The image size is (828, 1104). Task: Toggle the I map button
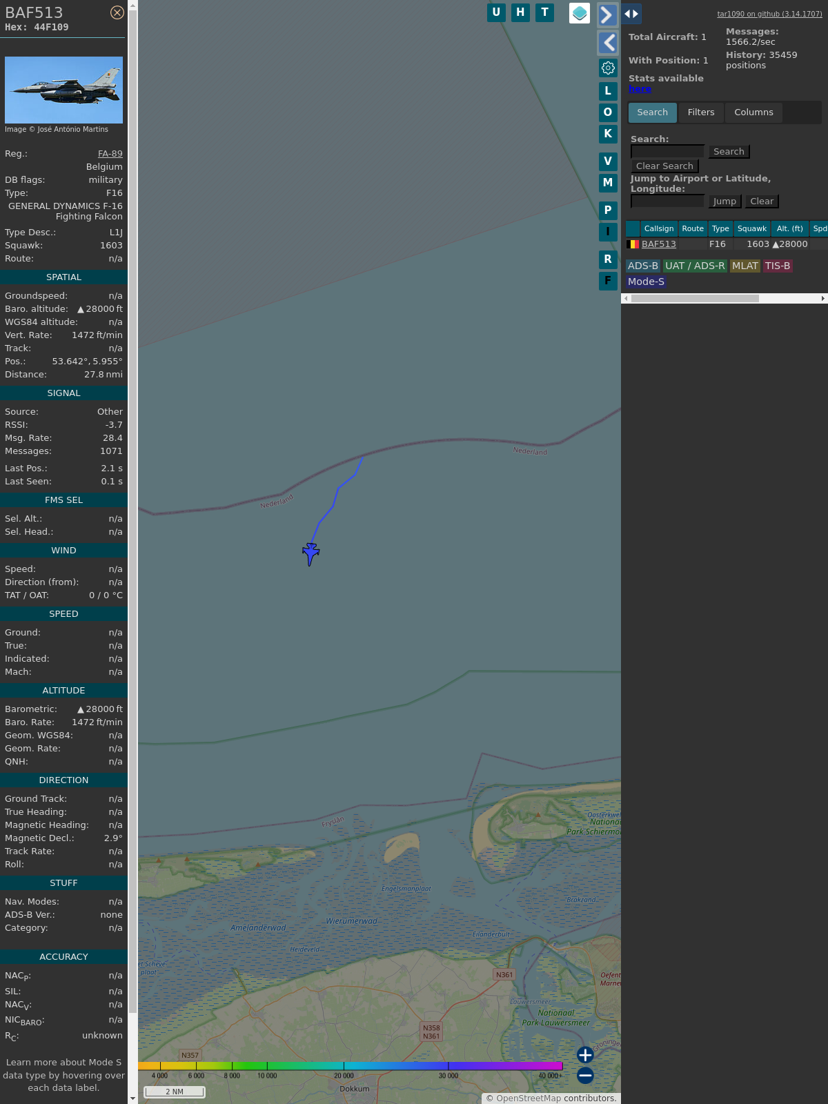[608, 232]
